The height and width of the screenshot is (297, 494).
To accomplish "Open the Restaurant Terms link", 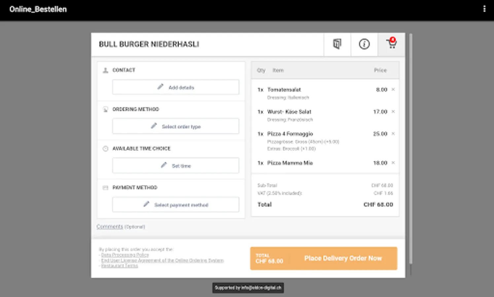I will [x=120, y=266].
